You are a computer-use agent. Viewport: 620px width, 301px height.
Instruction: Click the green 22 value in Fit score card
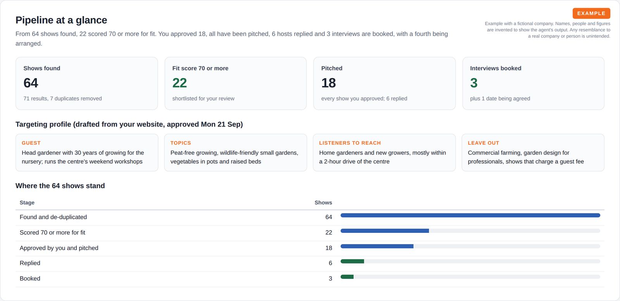[x=179, y=83]
